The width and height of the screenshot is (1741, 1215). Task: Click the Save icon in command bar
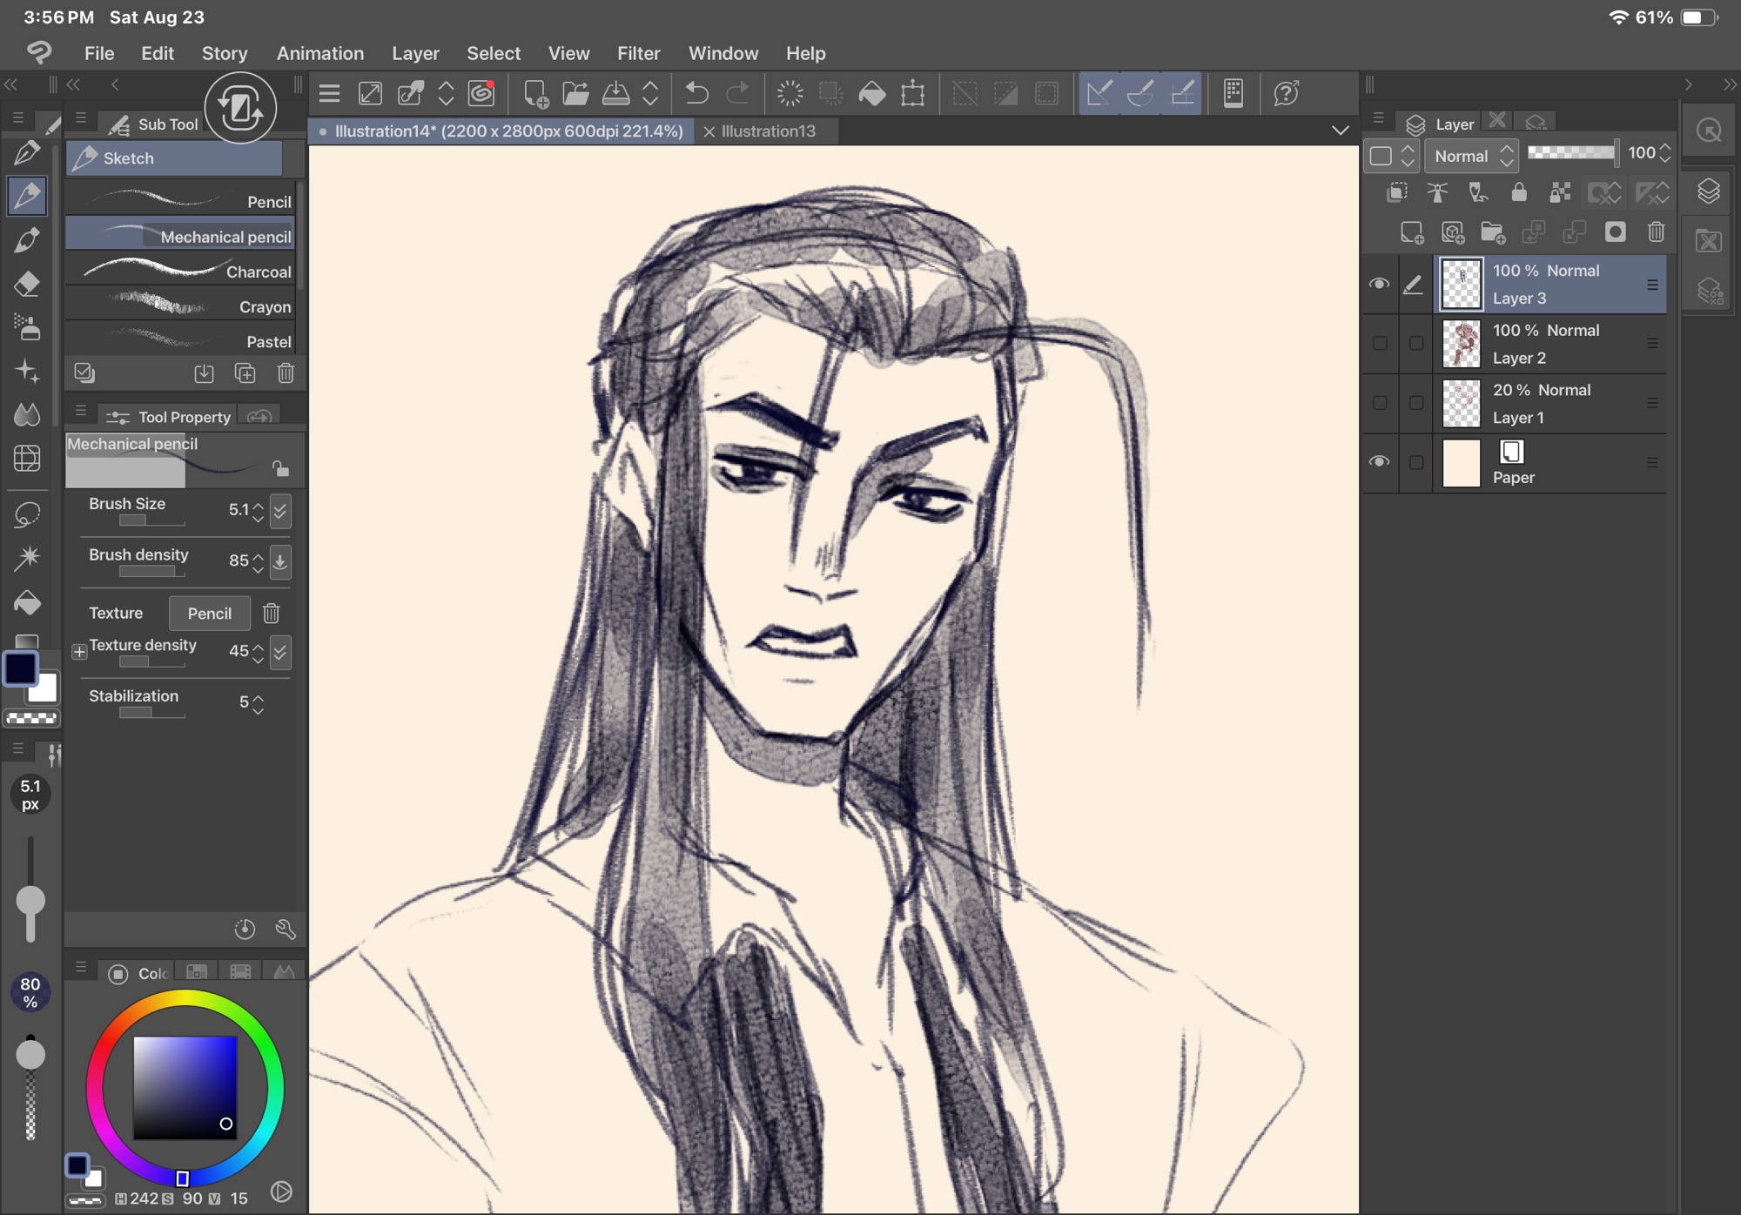tap(616, 93)
